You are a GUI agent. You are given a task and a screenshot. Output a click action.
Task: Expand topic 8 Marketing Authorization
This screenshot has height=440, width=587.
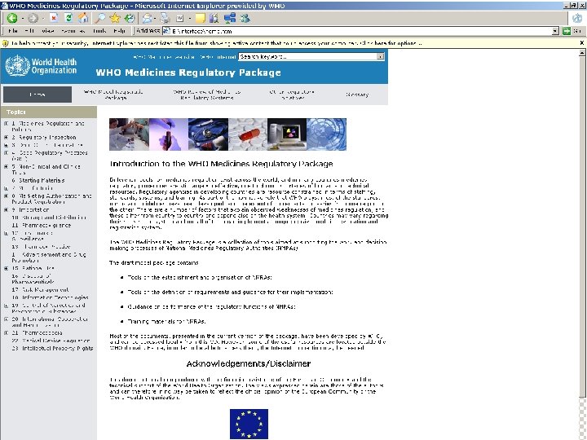point(6,196)
